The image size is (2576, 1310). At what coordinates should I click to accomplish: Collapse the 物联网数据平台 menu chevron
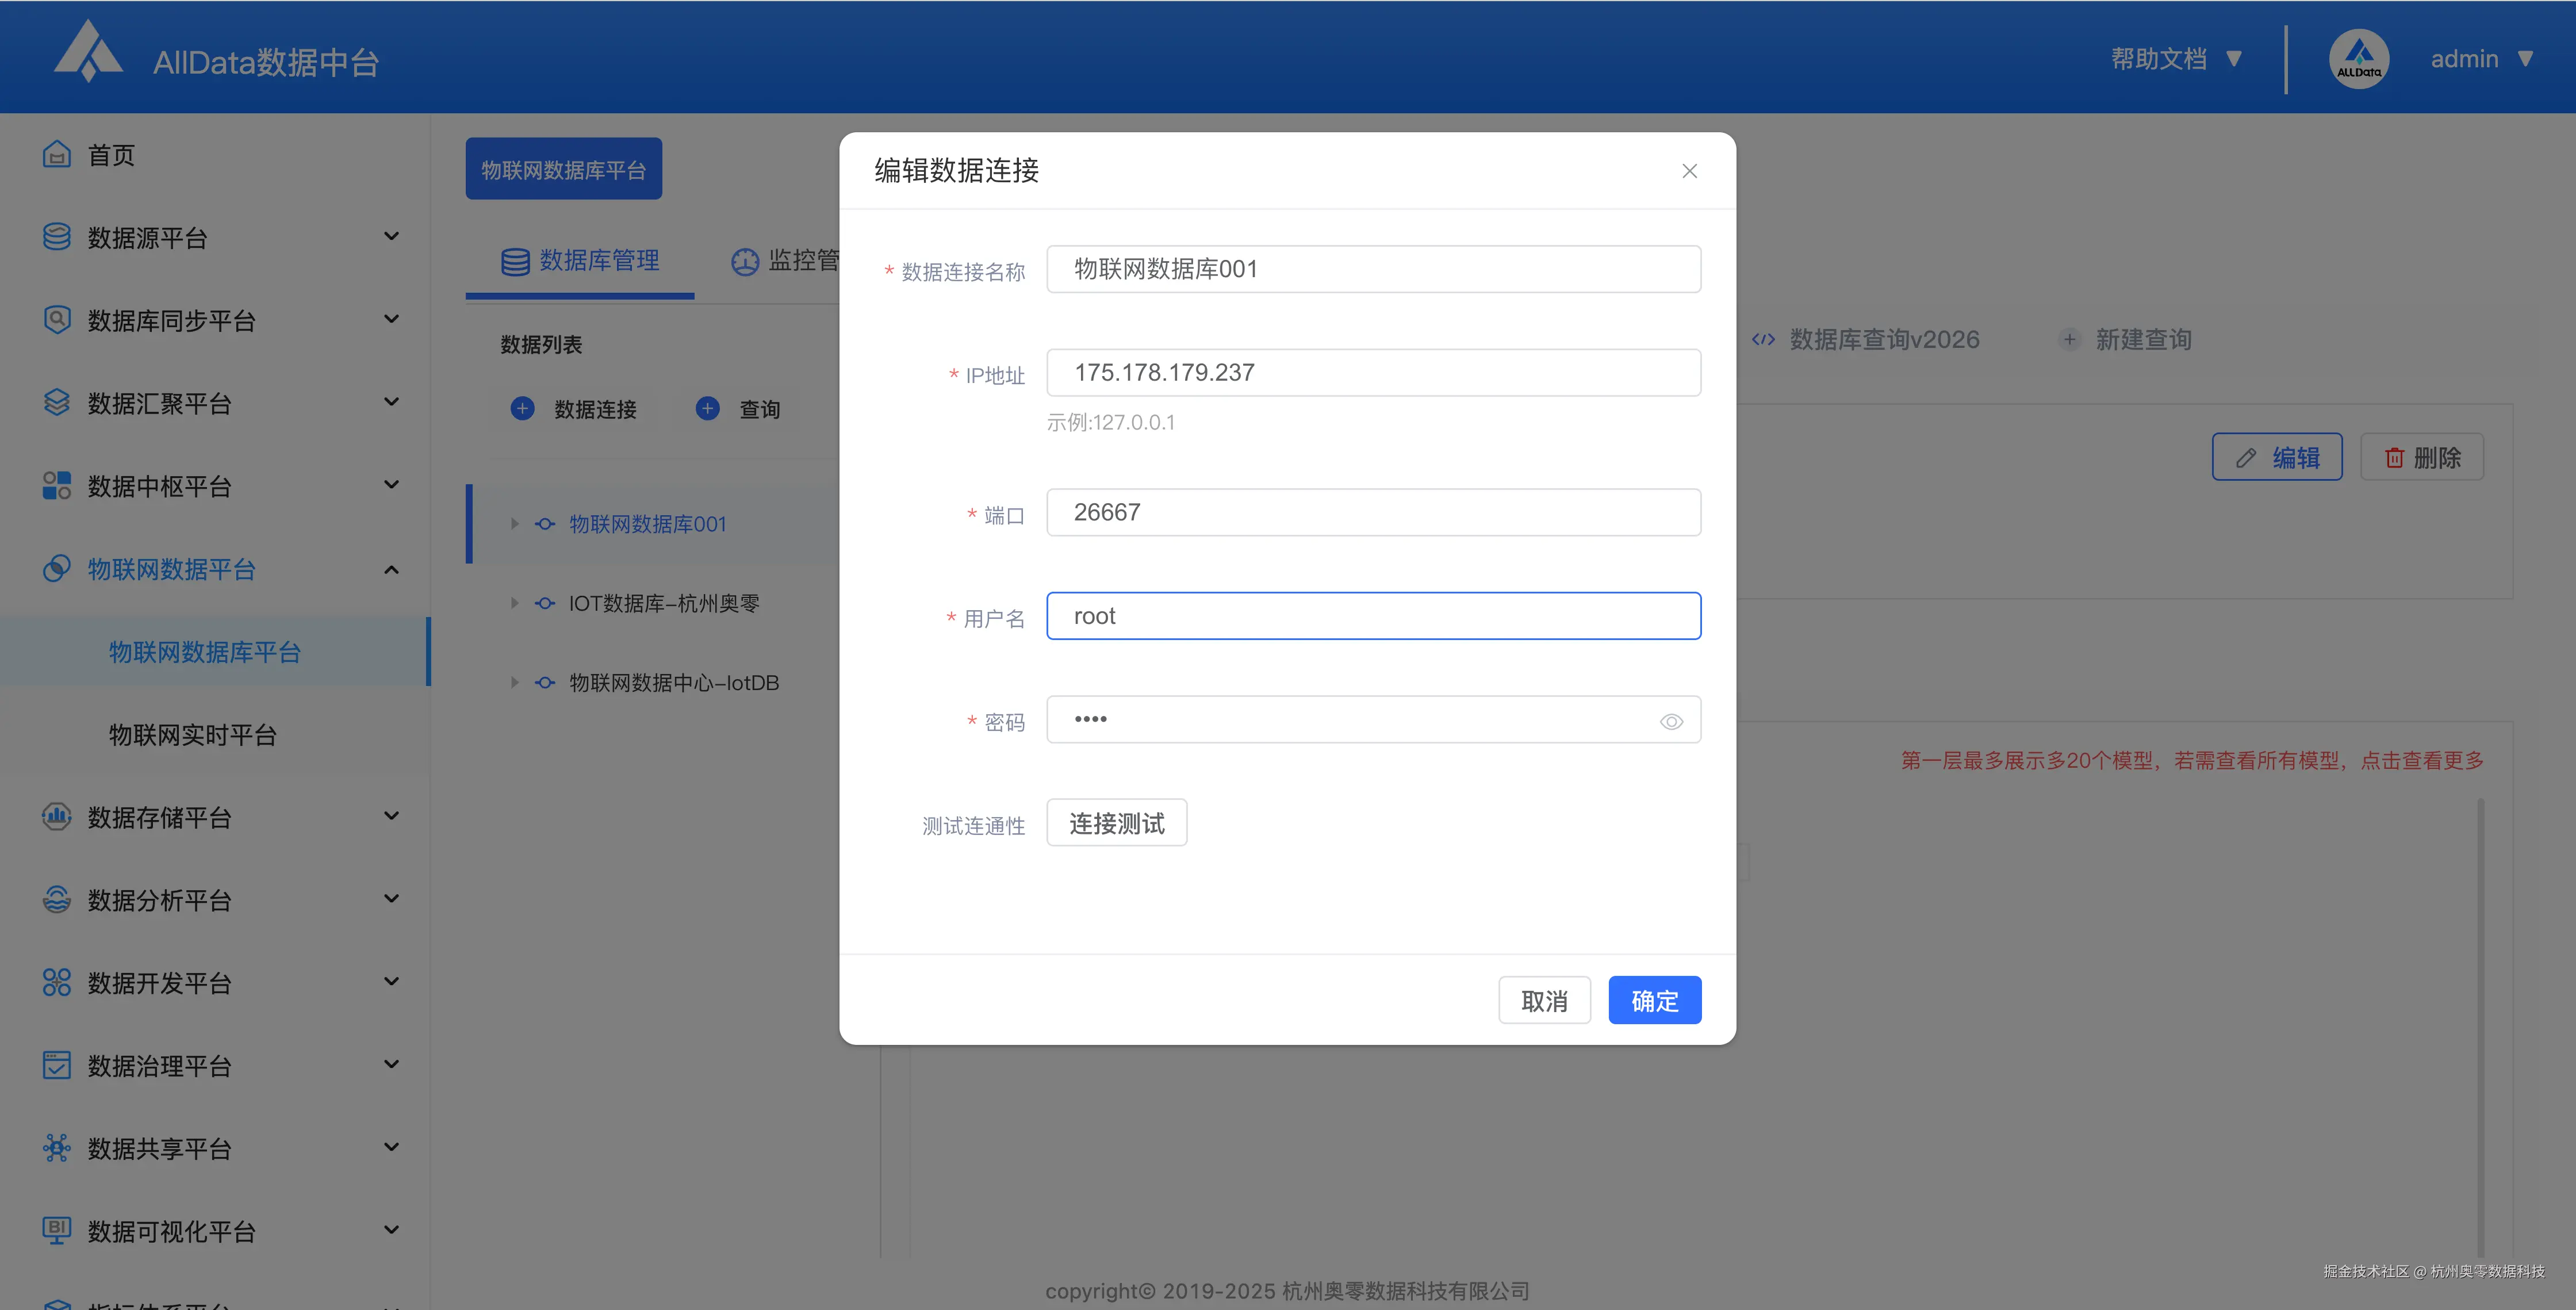coord(391,569)
